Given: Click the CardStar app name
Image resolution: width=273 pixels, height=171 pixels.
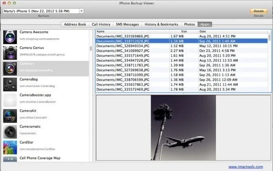Looking at the screenshot, I should (x=27, y=142).
